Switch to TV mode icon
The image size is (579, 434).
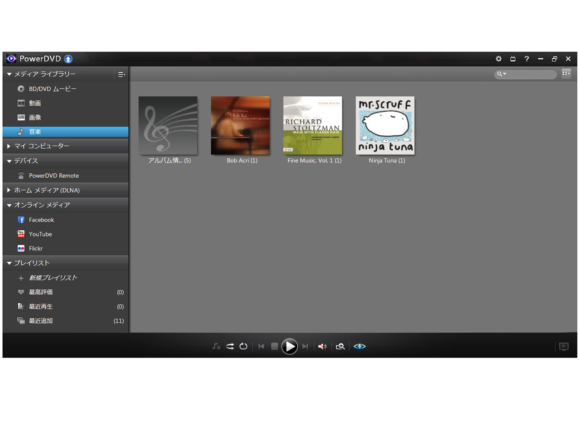(513, 59)
